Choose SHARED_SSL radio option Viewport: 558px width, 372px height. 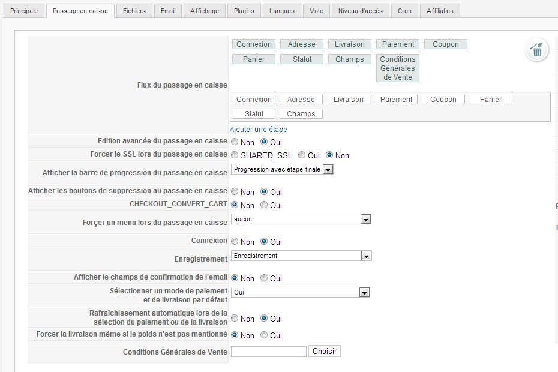click(235, 155)
